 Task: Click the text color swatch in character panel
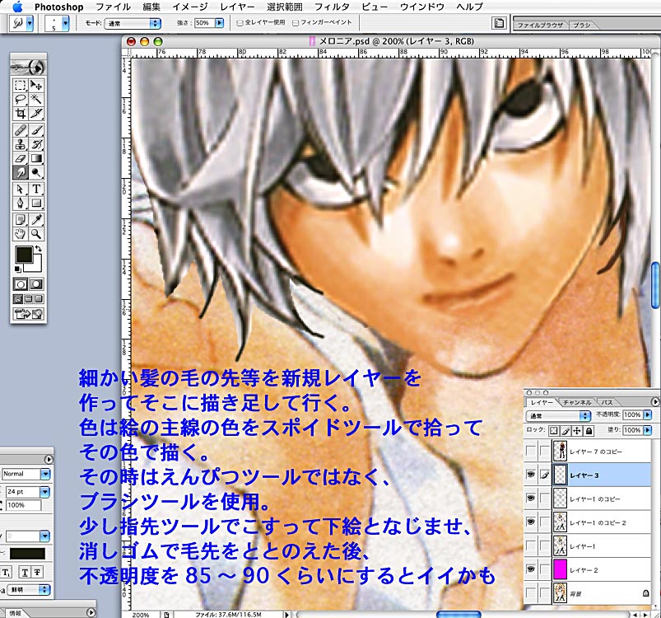(x=27, y=554)
